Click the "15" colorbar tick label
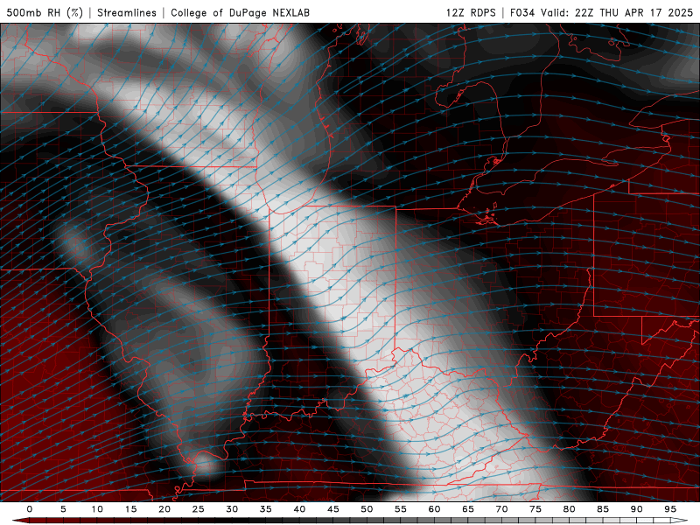 130,509
